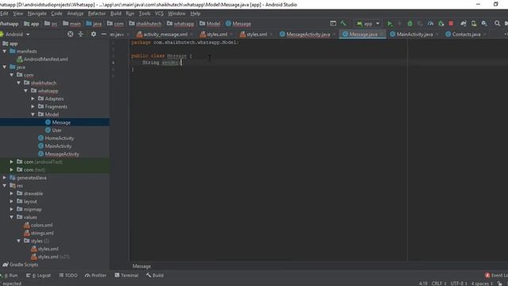Image resolution: width=508 pixels, height=286 pixels.
Task: Select AndroidManifest.xml in the project tree
Action: (42, 59)
